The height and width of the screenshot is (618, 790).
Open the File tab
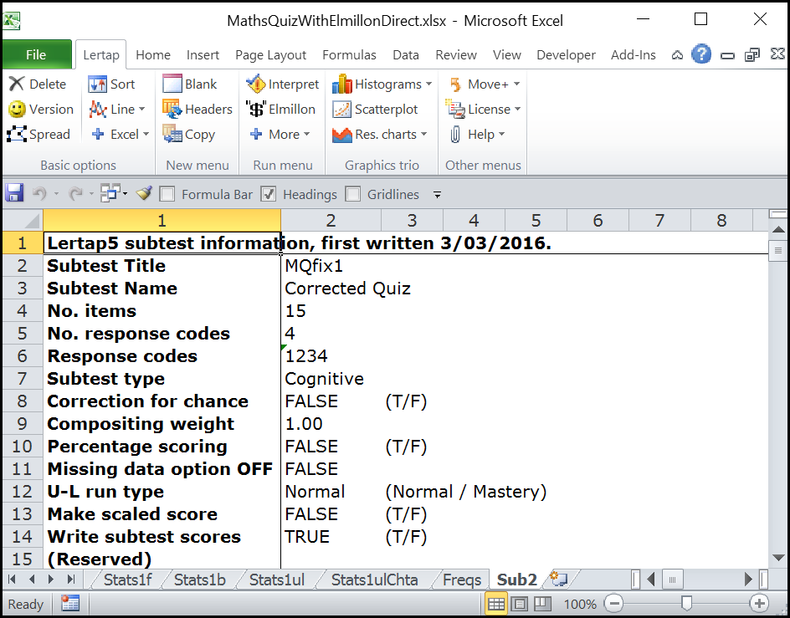37,54
